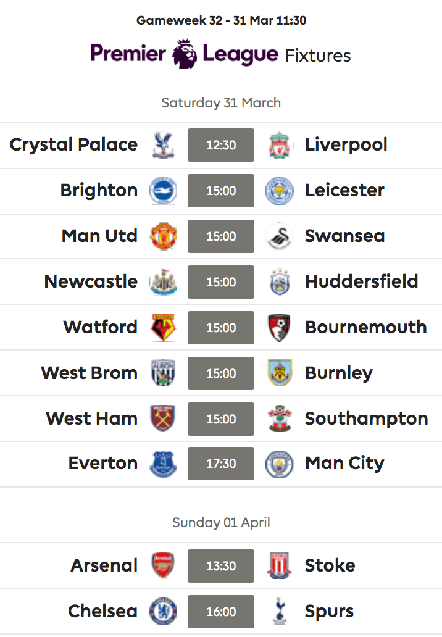Click the Burnley club badge
Viewport: 442px width, 637px height.
pos(280,373)
